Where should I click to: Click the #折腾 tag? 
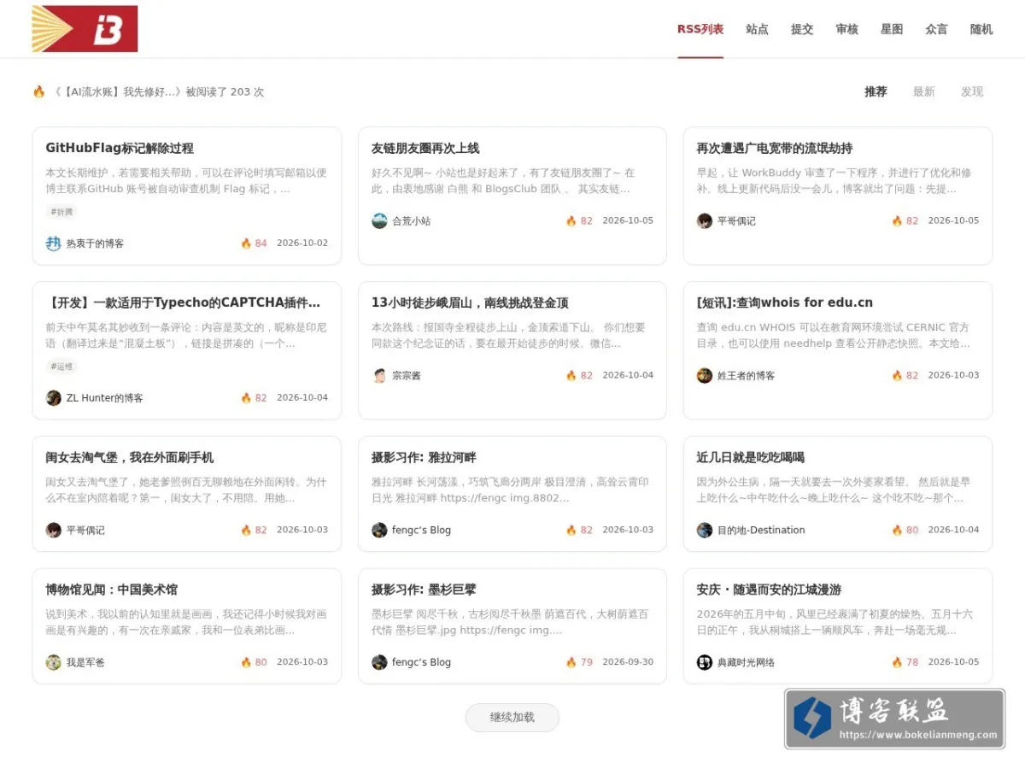pyautogui.click(x=61, y=212)
